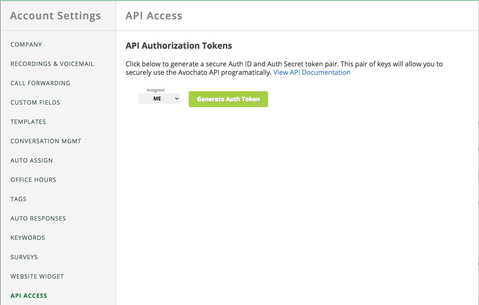
Task: Open the Keywords section
Action: tap(28, 238)
